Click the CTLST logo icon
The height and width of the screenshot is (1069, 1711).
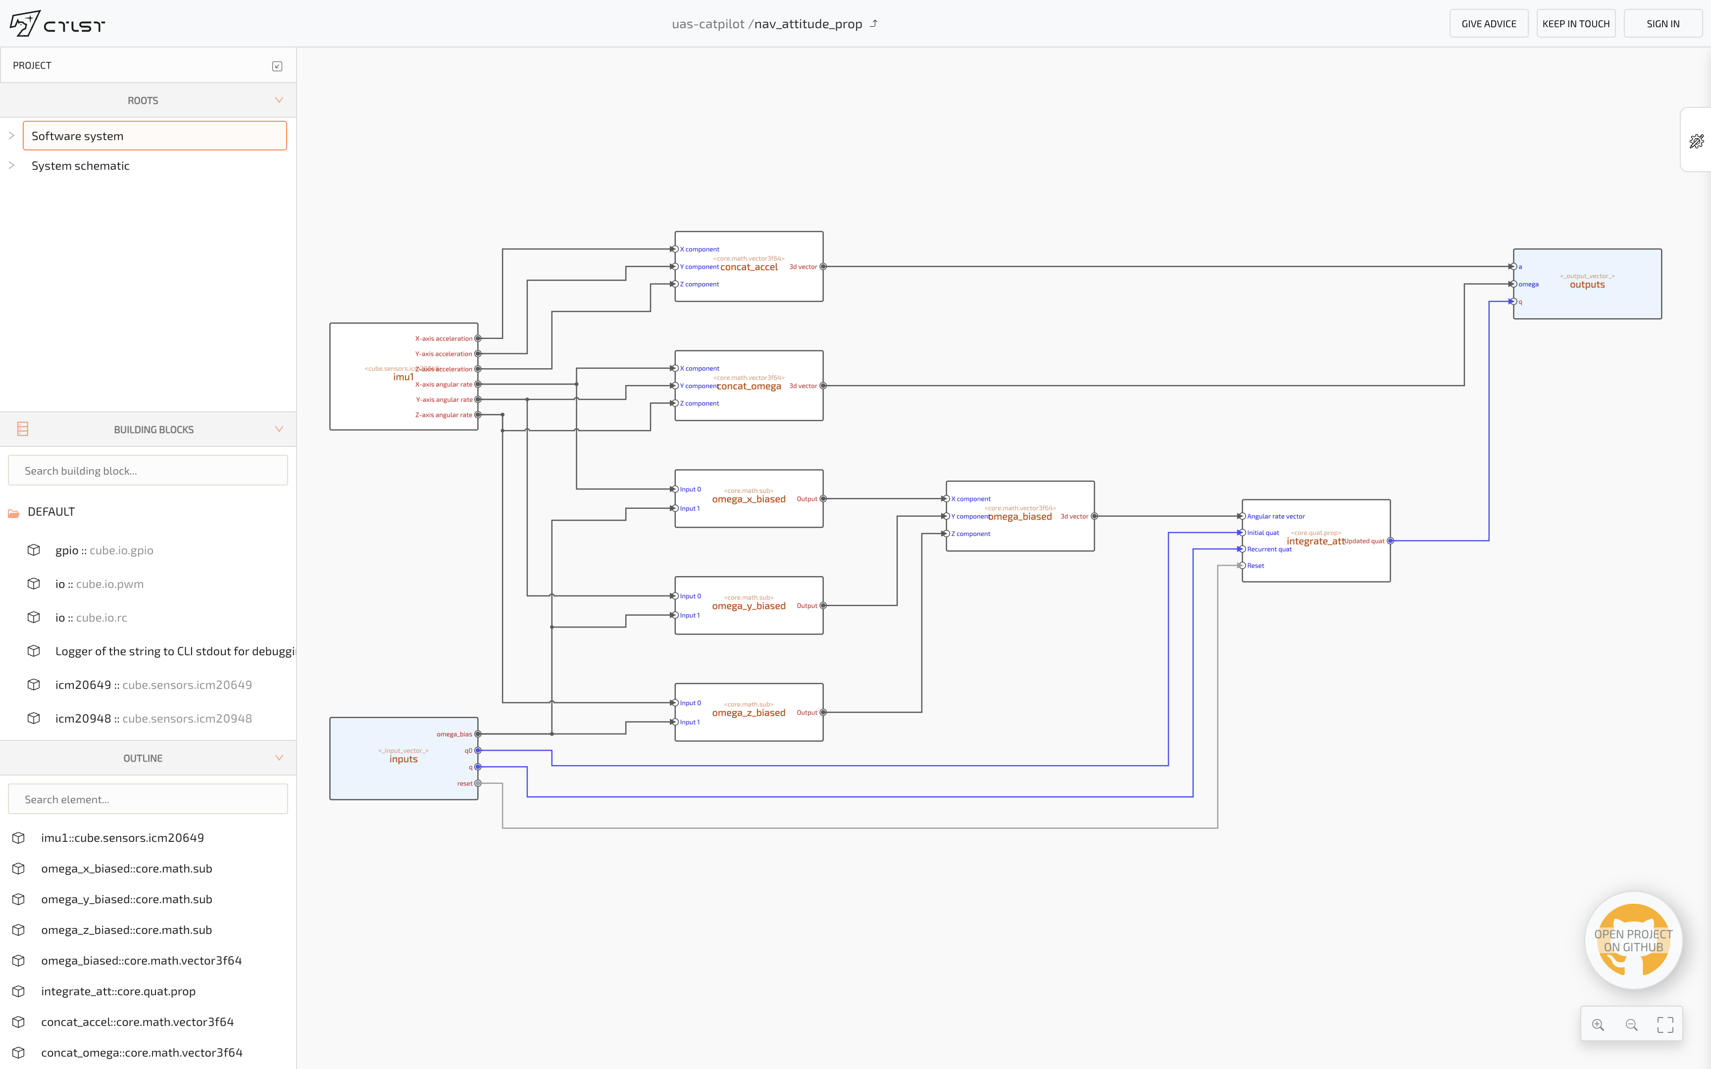(24, 23)
